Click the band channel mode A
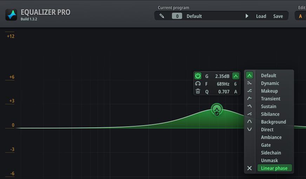This screenshot has height=179, width=306. (x=235, y=92)
